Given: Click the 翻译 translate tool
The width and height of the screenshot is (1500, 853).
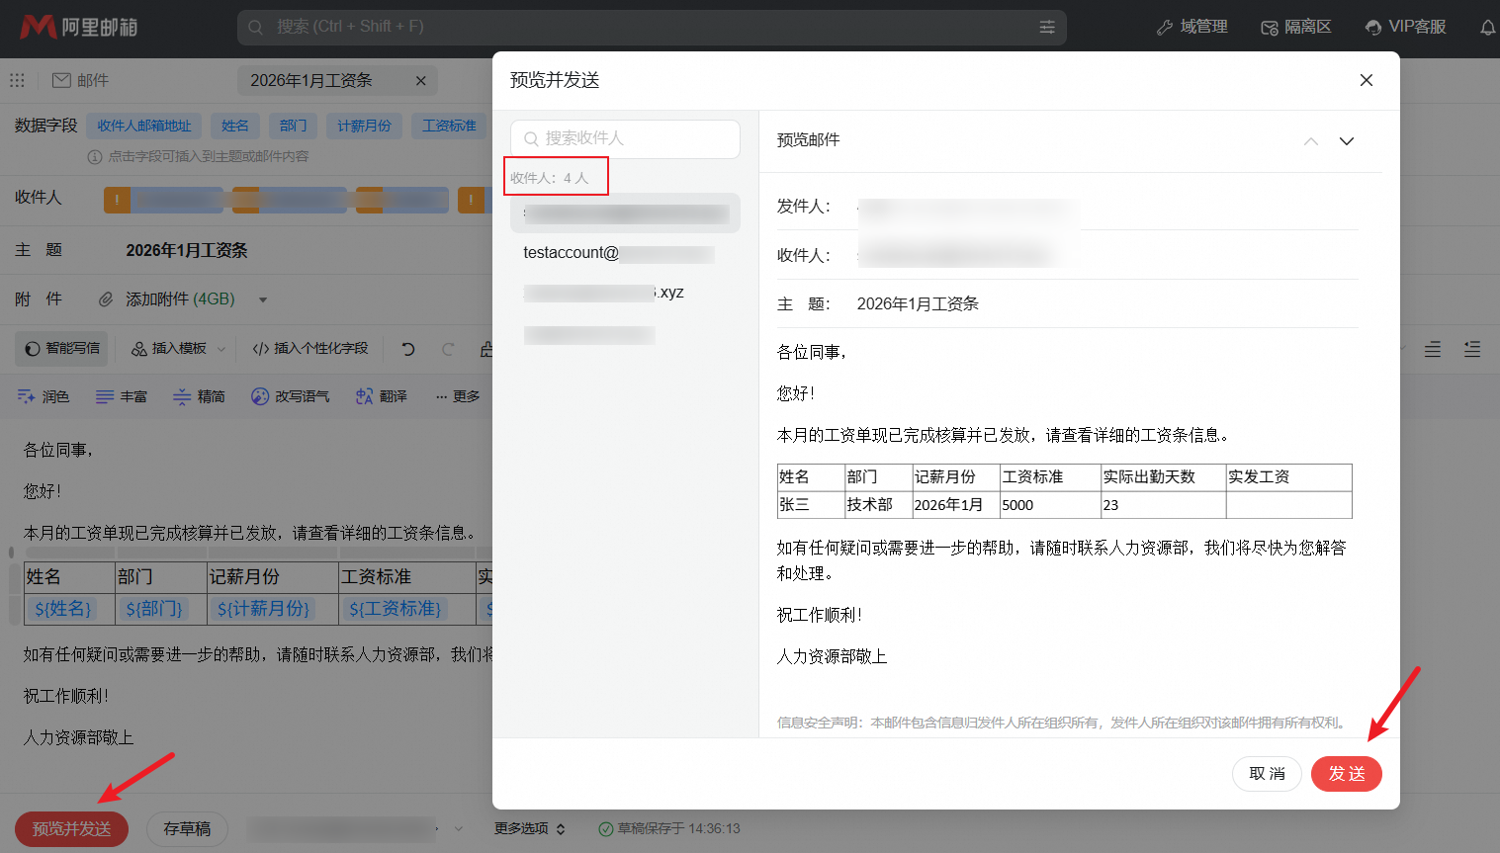Looking at the screenshot, I should tap(382, 396).
